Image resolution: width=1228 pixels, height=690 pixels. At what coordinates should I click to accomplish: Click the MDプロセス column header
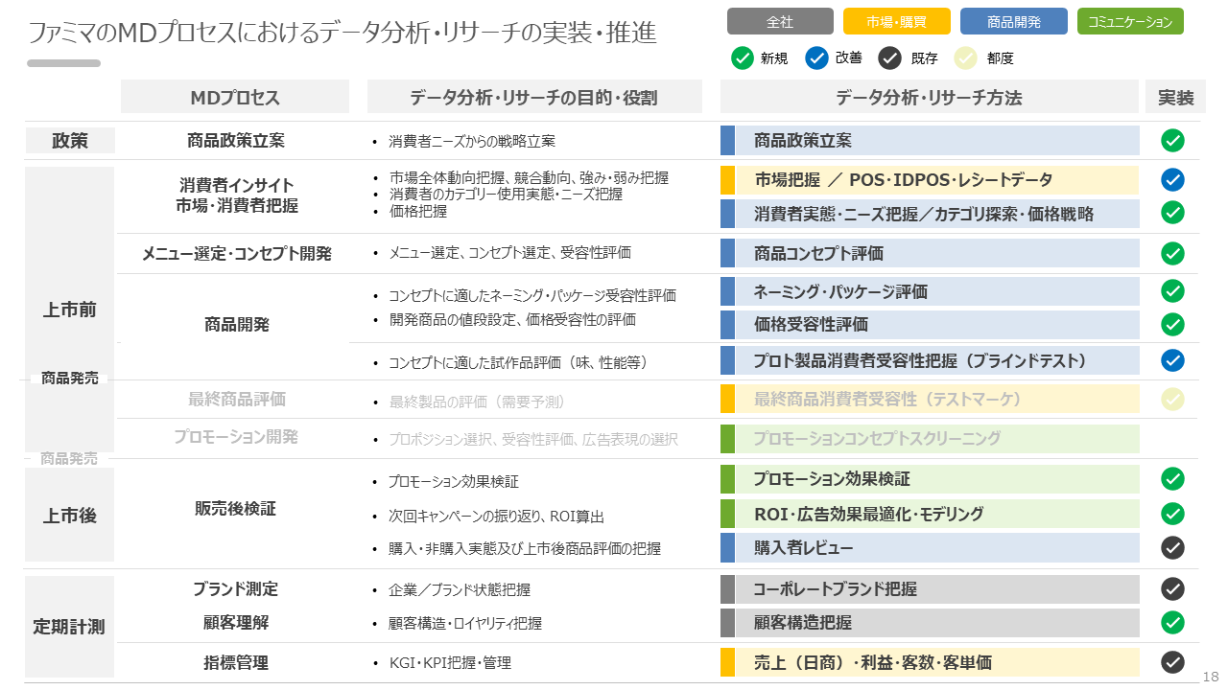point(235,98)
